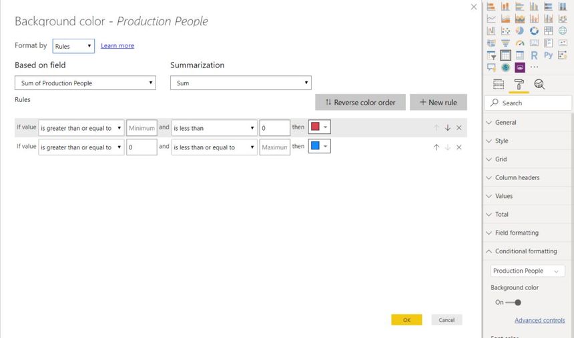
Task: Select the clustered column chart visual
Action: tap(534, 6)
